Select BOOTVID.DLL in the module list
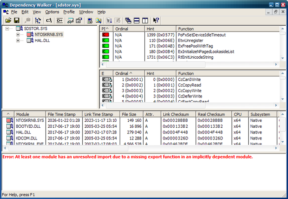 tap(28, 126)
